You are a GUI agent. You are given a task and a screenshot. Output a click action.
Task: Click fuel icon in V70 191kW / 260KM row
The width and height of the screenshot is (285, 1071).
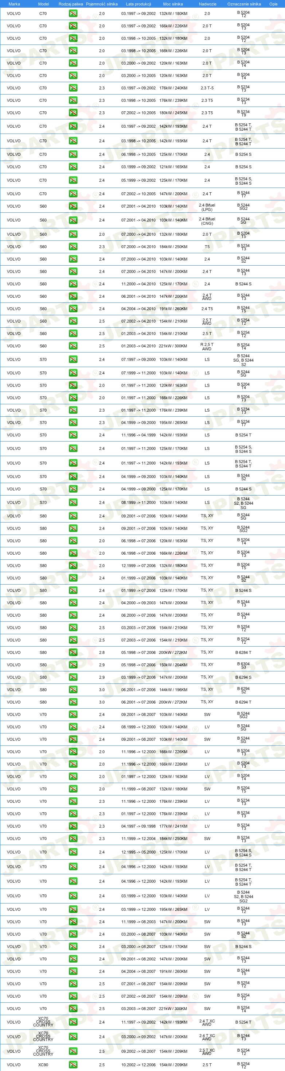(73, 971)
